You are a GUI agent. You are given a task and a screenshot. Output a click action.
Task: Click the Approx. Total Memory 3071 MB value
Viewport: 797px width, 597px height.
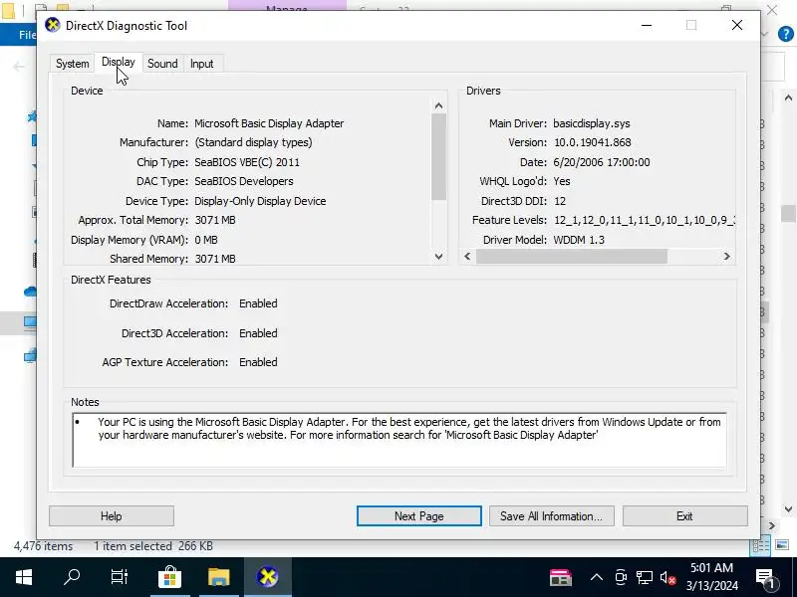(215, 220)
